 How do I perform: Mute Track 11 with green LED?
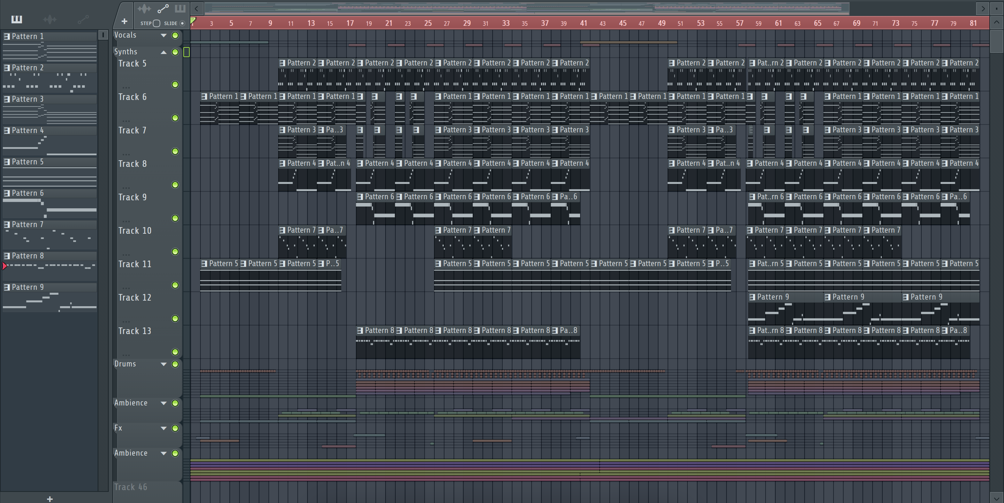click(175, 285)
